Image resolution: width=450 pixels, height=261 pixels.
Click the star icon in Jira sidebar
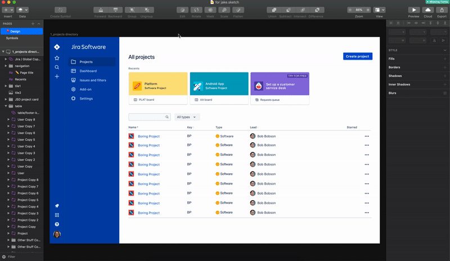click(57, 58)
